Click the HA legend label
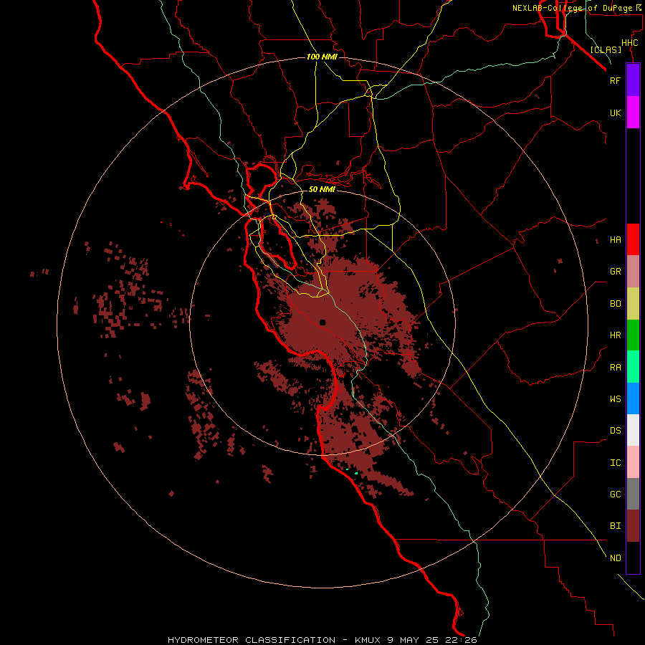 pyautogui.click(x=615, y=240)
